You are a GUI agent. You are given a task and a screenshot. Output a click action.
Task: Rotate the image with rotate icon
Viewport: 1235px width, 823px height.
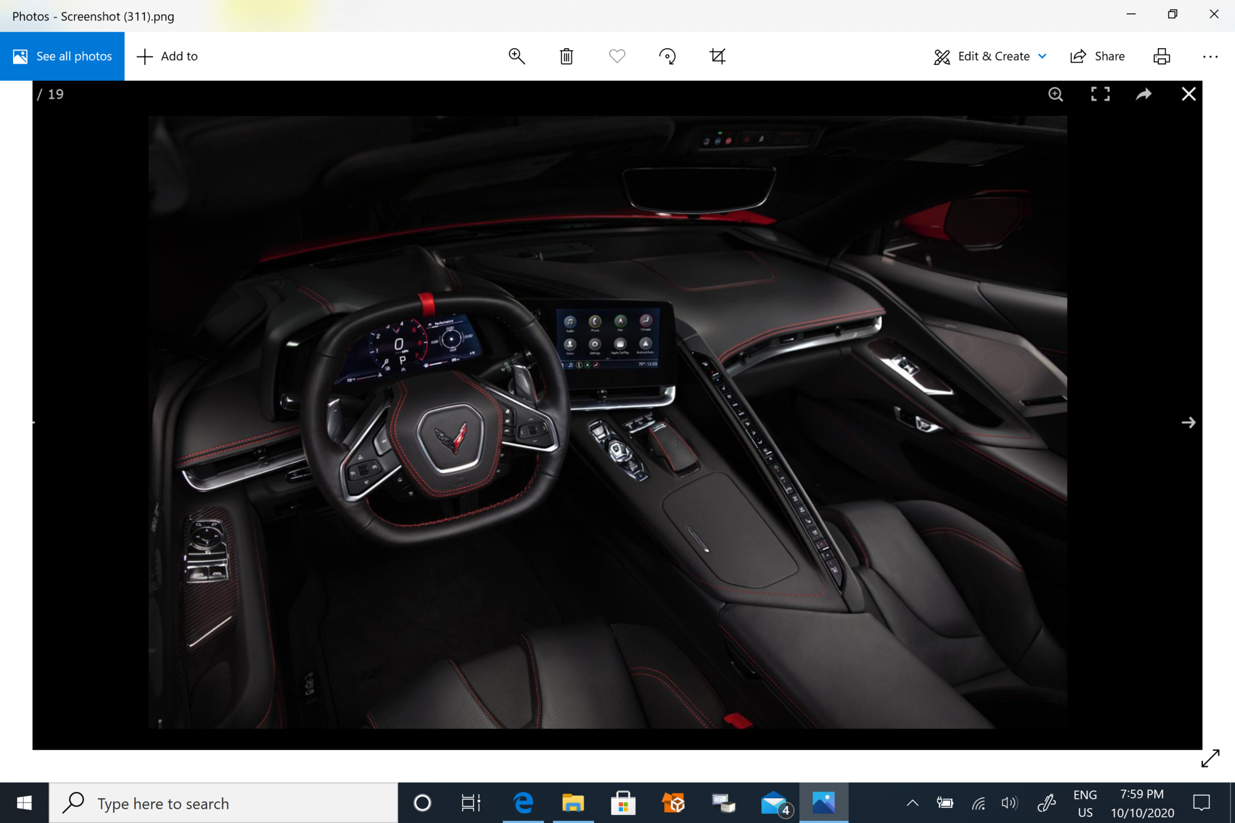[667, 56]
